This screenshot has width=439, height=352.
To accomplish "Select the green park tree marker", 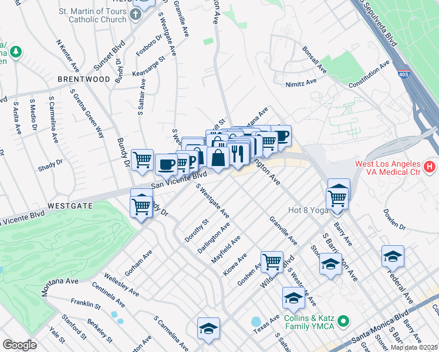I will (16, 52).
